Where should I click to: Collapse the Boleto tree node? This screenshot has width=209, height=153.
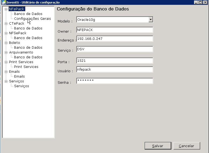[x=6, y=43]
